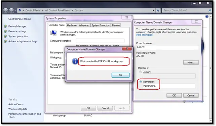This screenshot has height=126, width=216.
Task: Open Advanced system settings from the sidebar
Action: pyautogui.click(x=23, y=41)
